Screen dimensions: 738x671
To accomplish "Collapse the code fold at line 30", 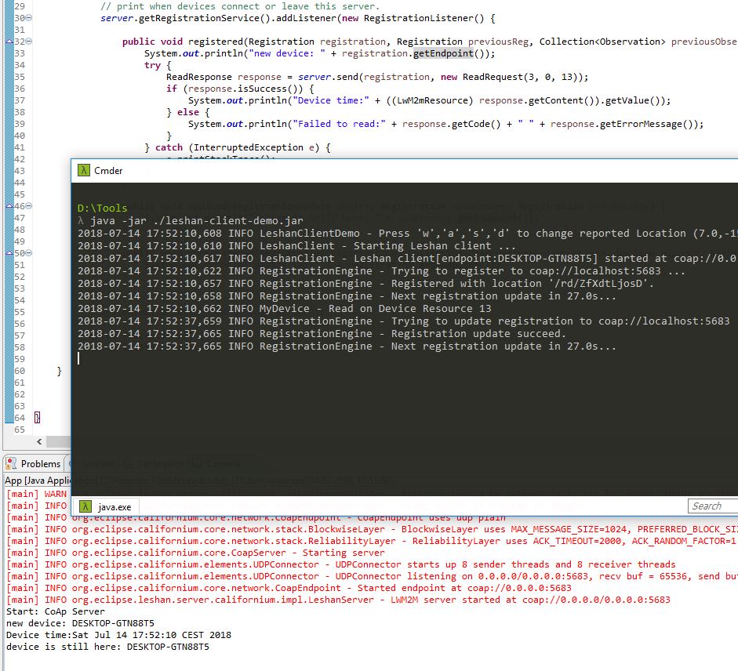I will 29,18.
